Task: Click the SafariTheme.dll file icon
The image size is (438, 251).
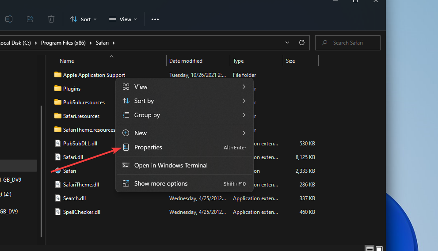Action: (58, 184)
